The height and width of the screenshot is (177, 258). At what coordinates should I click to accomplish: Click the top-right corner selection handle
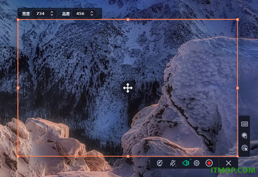coord(237,20)
